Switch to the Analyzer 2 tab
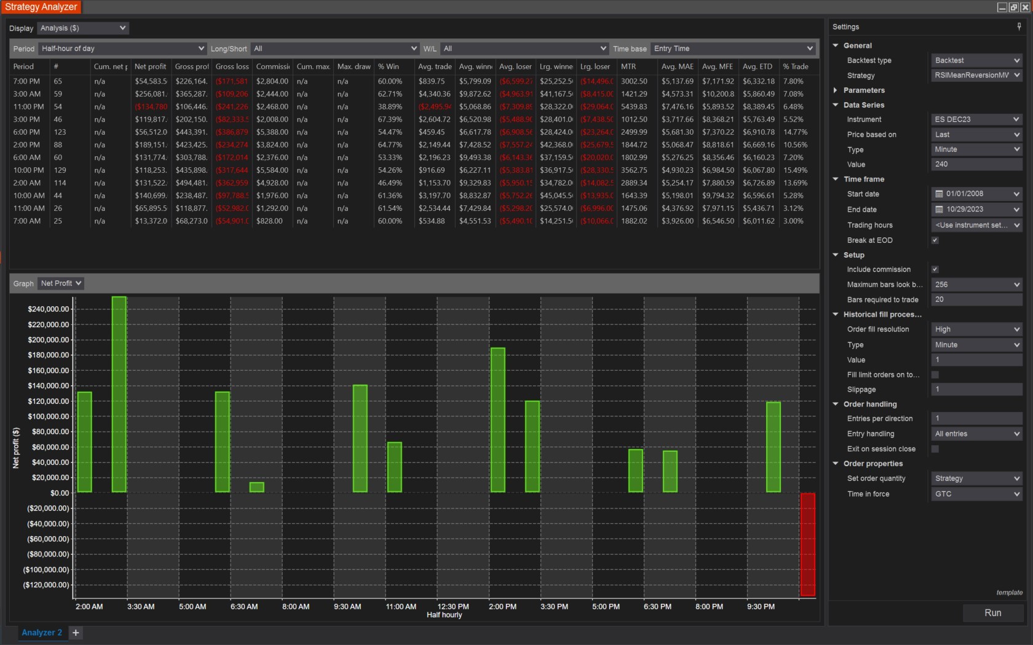1033x645 pixels. pyautogui.click(x=42, y=633)
